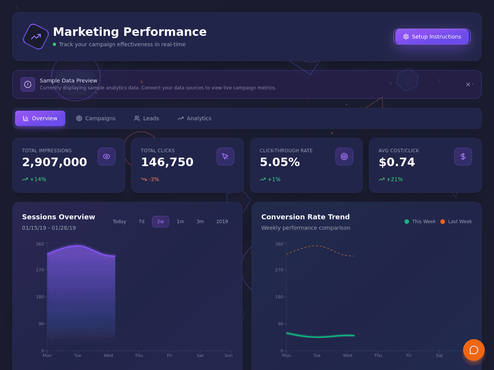Click the Marketing Performance trend logo icon
Image resolution: width=494 pixels, height=370 pixels.
point(36,37)
